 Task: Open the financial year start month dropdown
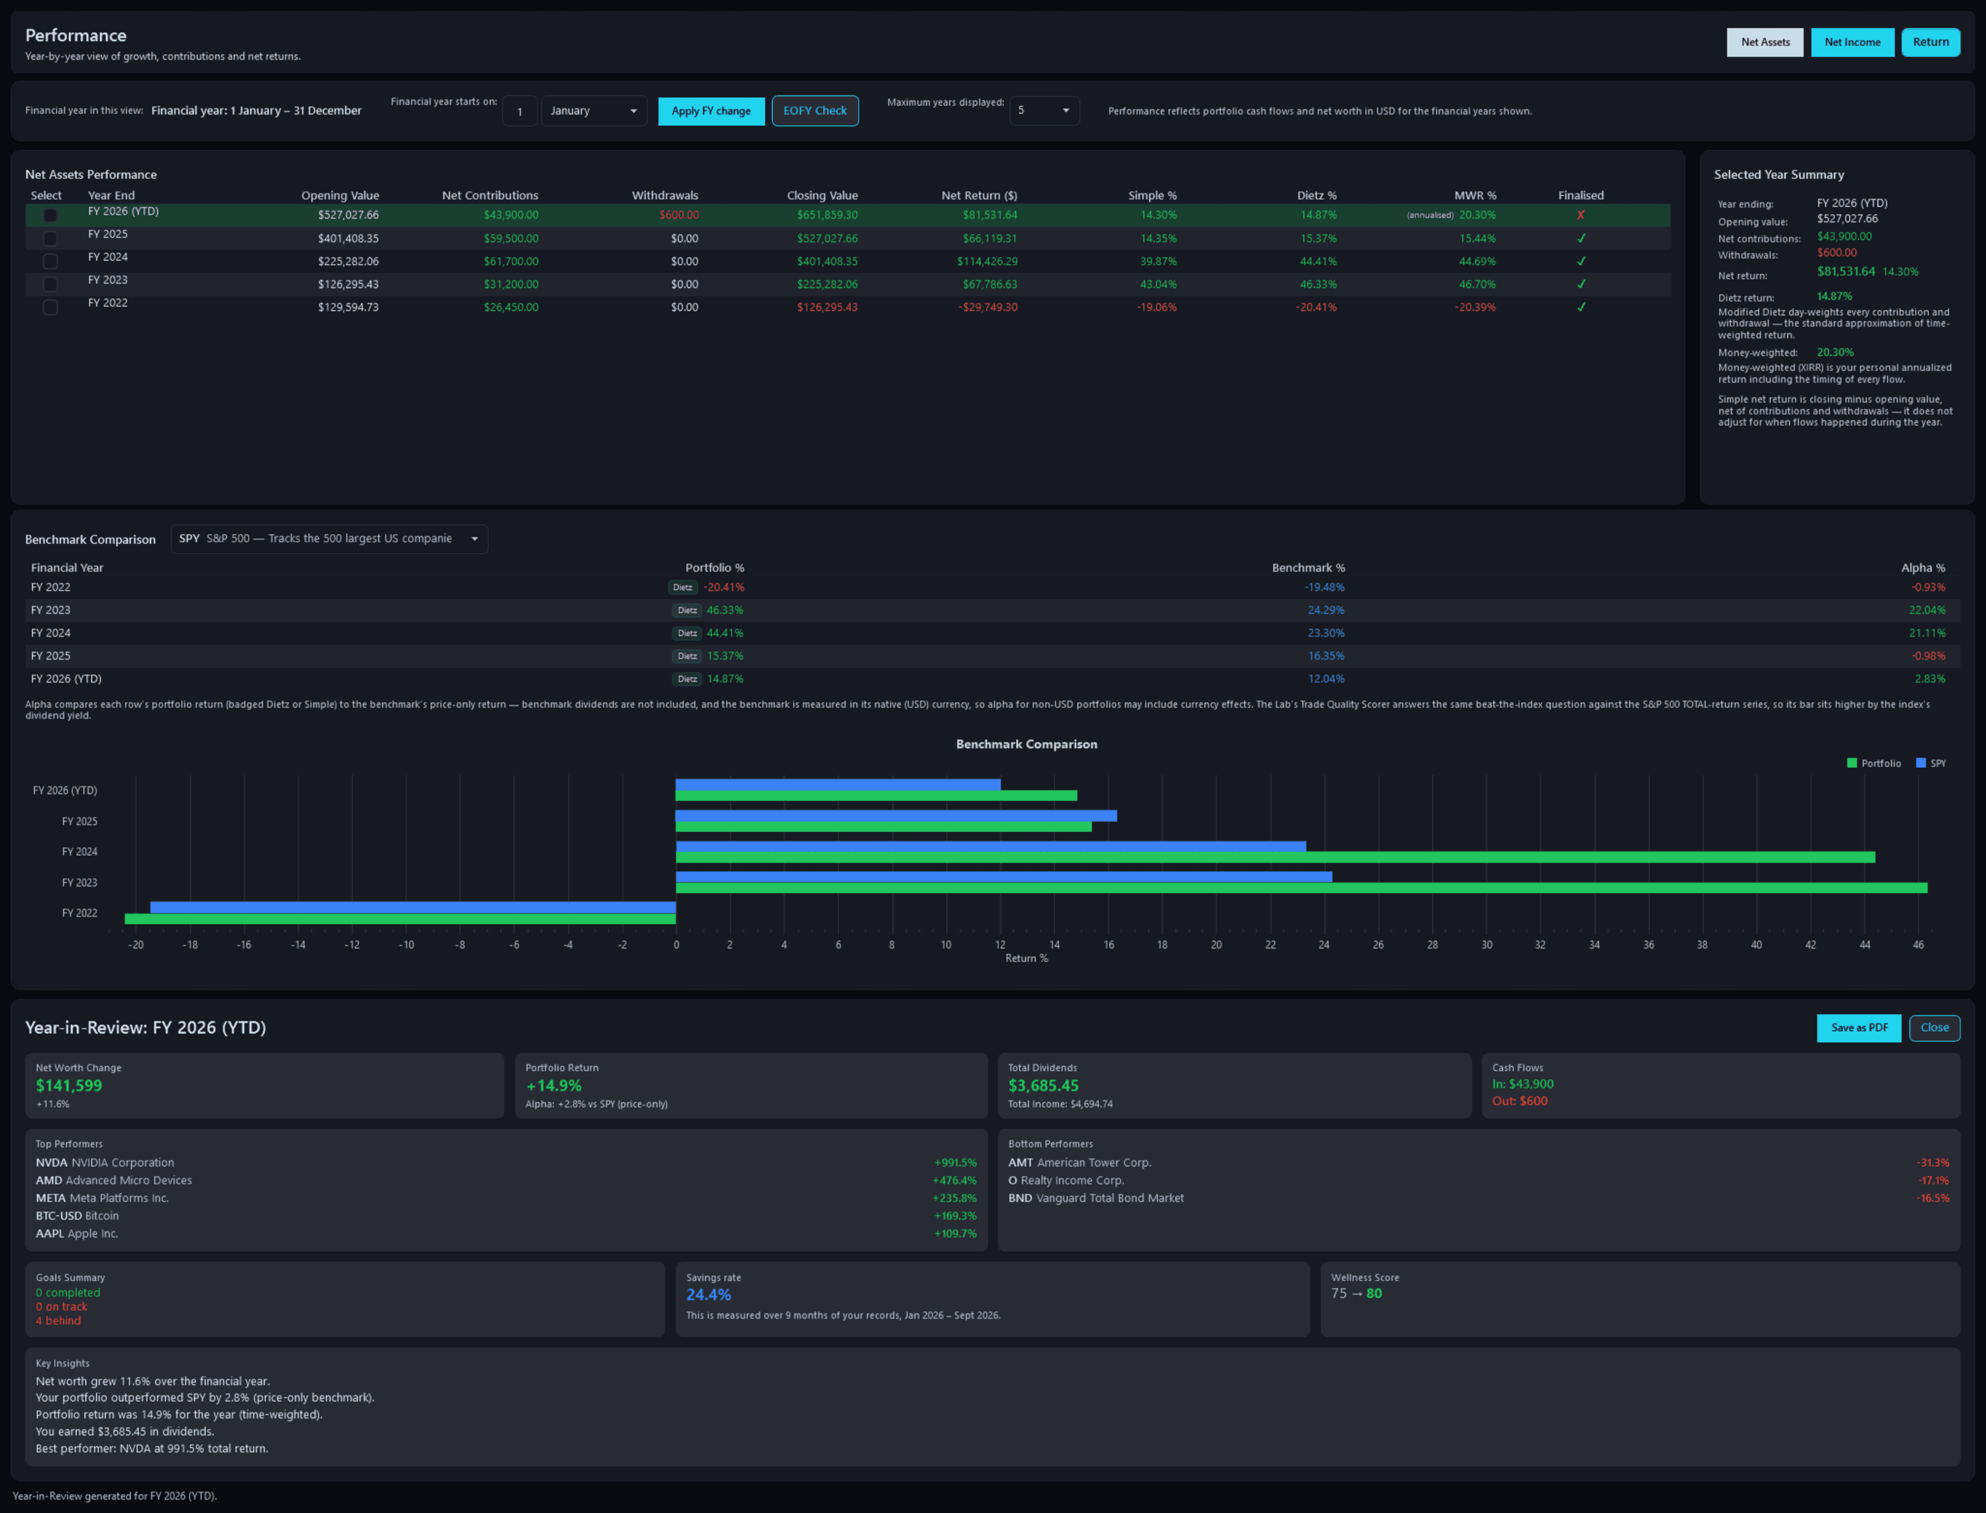594,111
